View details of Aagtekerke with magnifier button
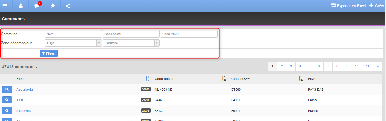The height and width of the screenshot is (121, 386). (x=7, y=89)
